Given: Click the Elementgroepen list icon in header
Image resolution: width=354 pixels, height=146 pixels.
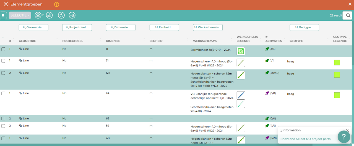Looking at the screenshot, I should [6, 4].
